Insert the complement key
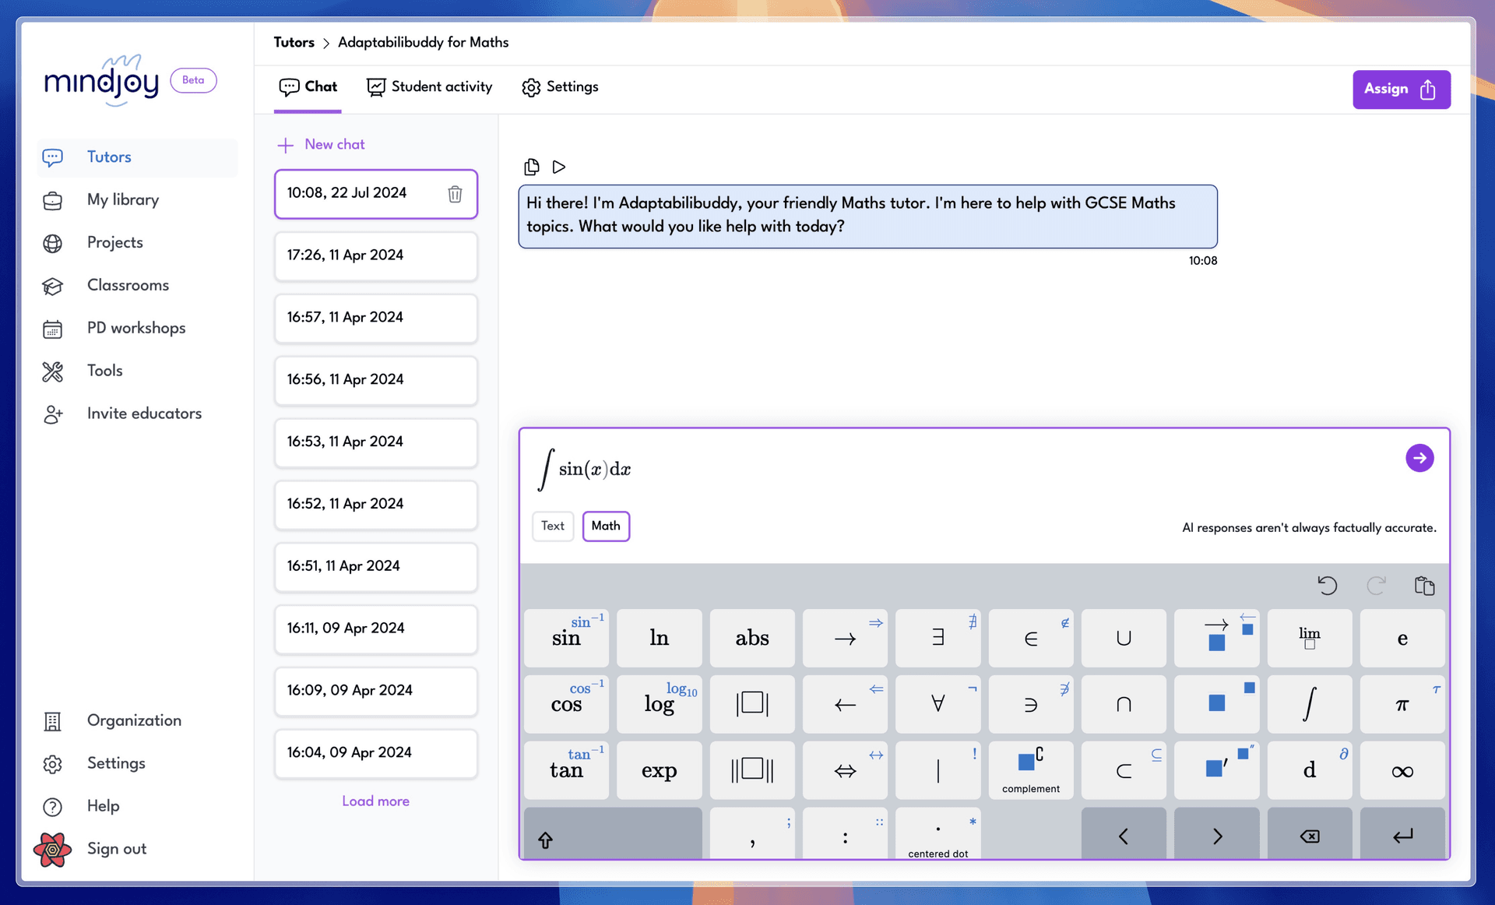Screen dimensions: 1495x905 tap(1030, 770)
